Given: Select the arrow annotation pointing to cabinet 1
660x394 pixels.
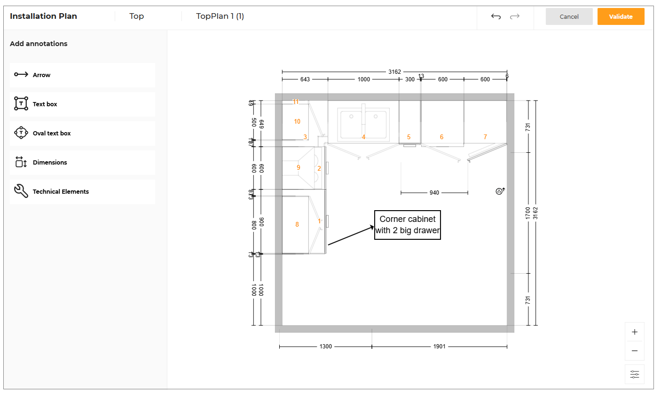Looking at the screenshot, I should tap(351, 236).
